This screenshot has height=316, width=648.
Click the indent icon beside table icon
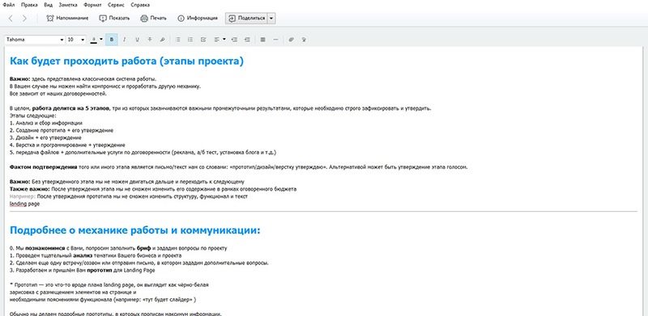pos(247,40)
